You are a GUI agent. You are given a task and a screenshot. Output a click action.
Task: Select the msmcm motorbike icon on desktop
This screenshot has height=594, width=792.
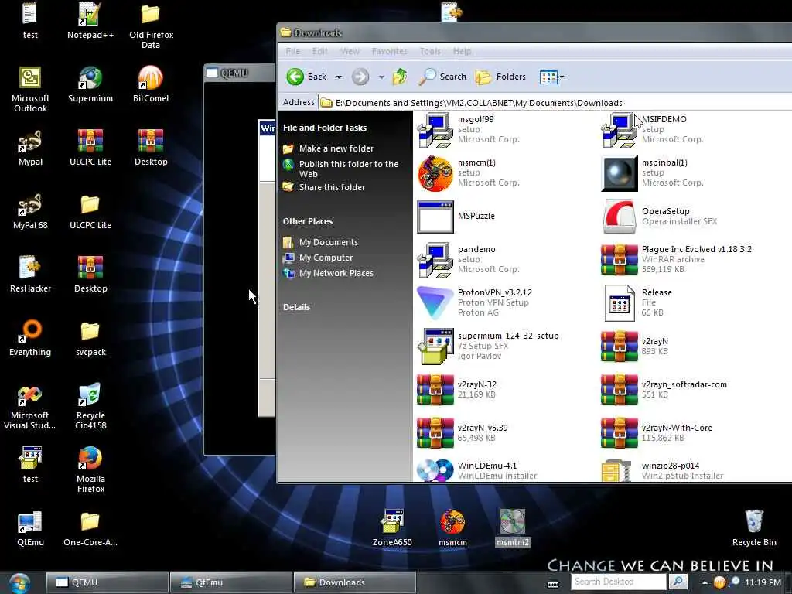452,528
